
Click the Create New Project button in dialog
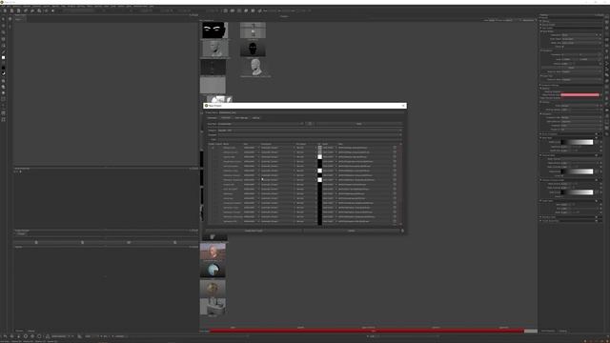(x=254, y=231)
